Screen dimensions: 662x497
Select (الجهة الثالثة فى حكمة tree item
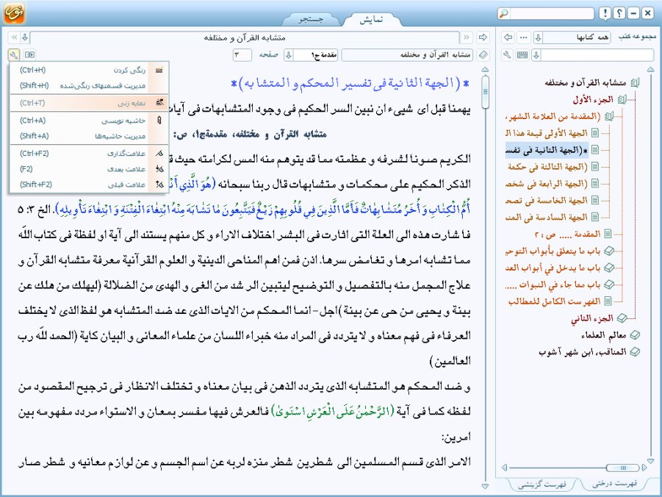[547, 167]
